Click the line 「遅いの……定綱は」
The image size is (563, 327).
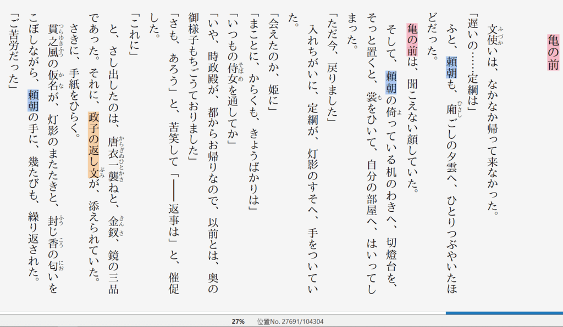(473, 63)
